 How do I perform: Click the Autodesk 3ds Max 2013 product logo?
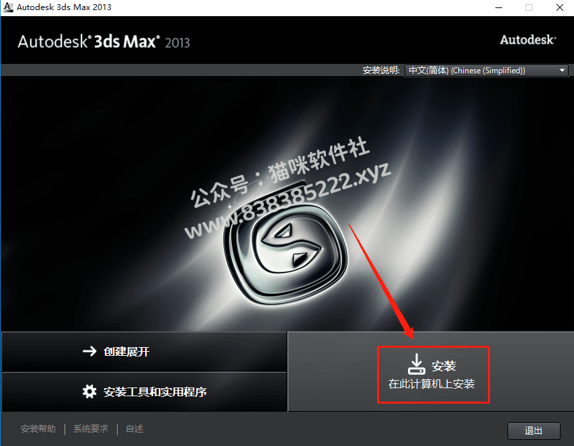coord(104,42)
